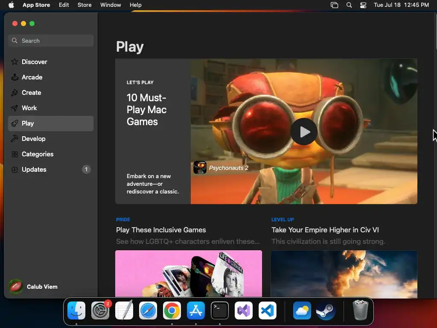Open Take Your Empire Higher in Civ VI
Image resolution: width=437 pixels, height=328 pixels.
325,230
